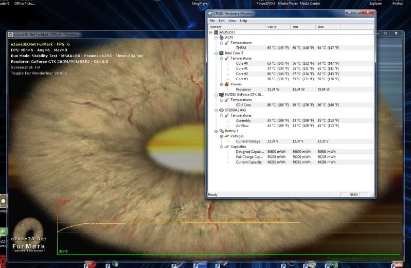Viewport: 411px width, 268px height.
Task: Collapse the Voltages subnode
Action: click(x=222, y=136)
